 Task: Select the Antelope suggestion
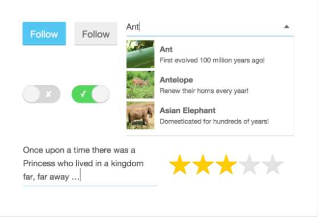[210, 85]
